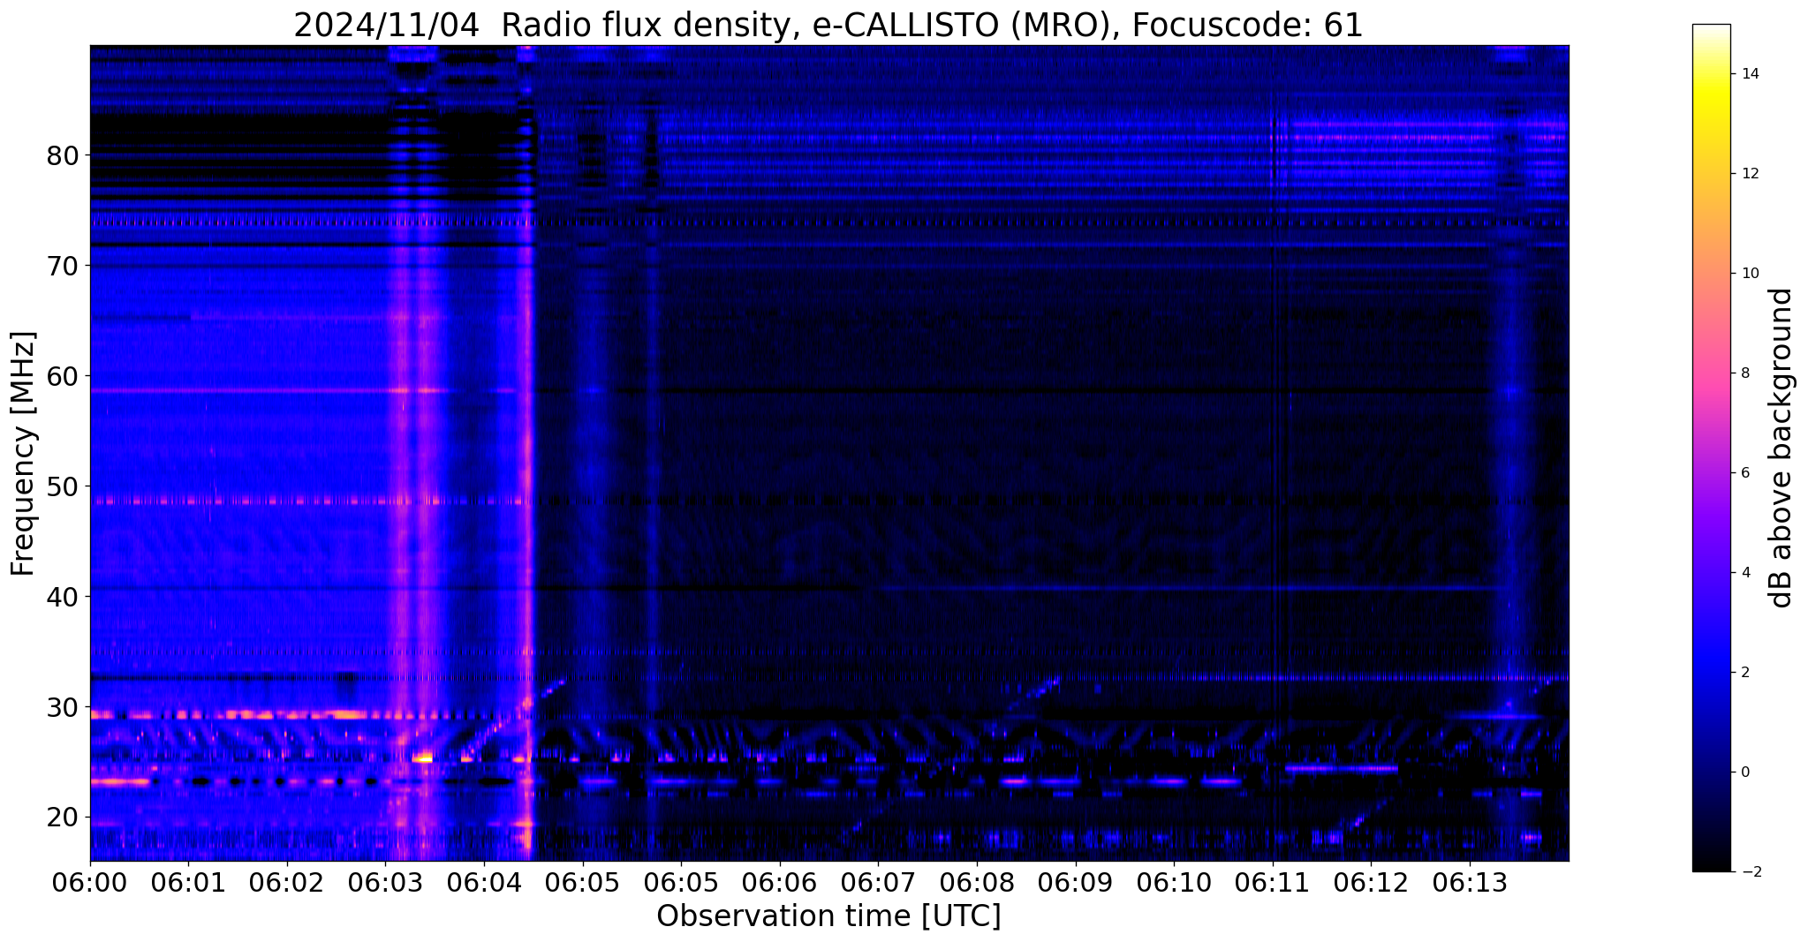Viewport: 1808px width, 942px height.
Task: Click the 06:02 time tick label
Action: 287,883
